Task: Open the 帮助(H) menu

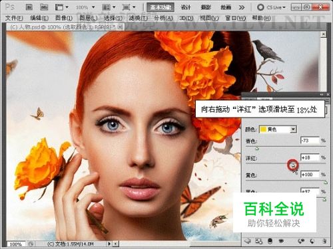Action: tap(262, 18)
